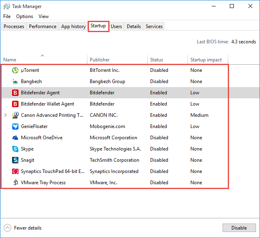260x238 pixels.
Task: Select the Skype entry name
Action: point(27,149)
